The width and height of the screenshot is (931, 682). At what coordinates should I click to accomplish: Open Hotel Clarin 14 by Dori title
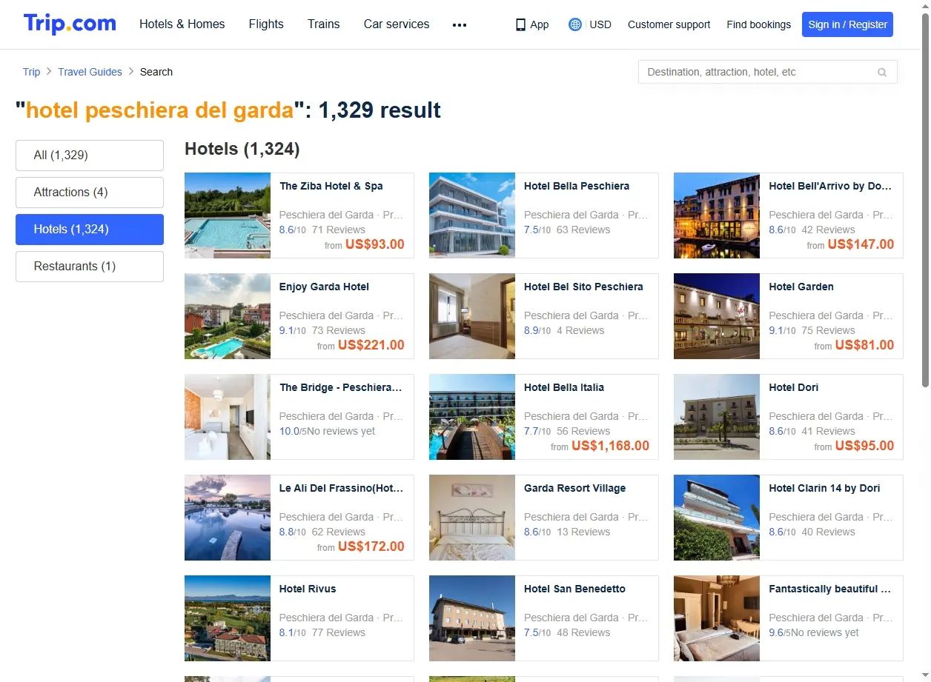tap(824, 488)
